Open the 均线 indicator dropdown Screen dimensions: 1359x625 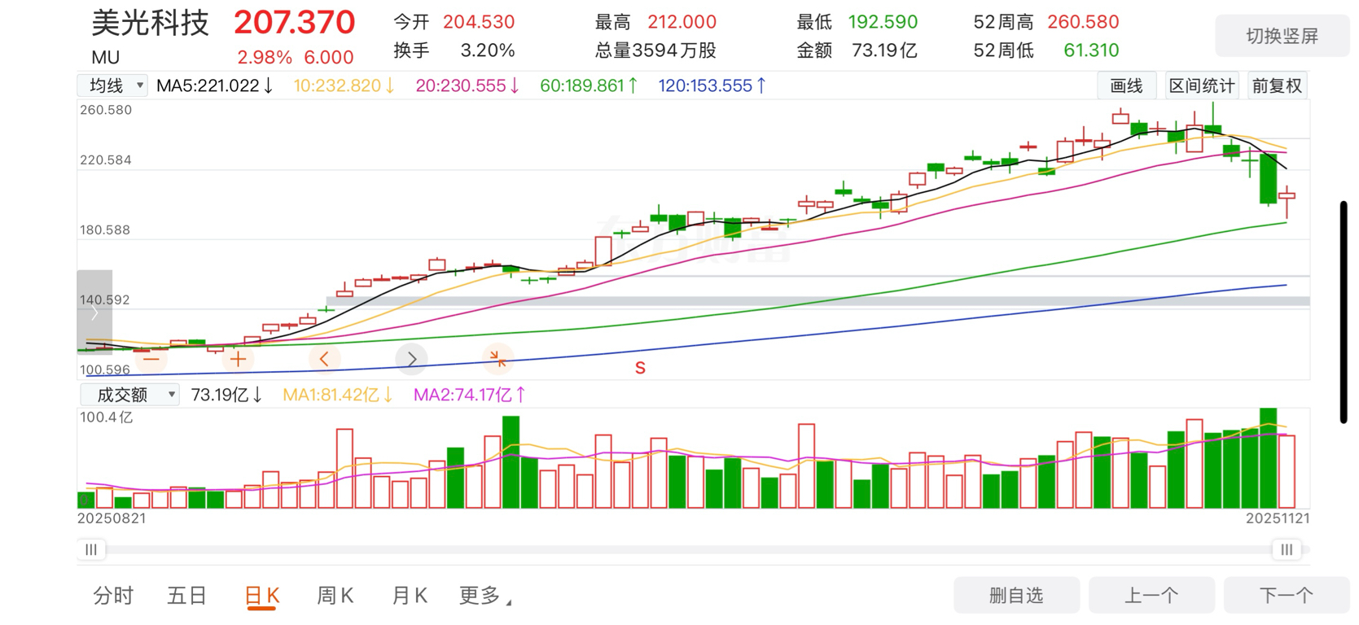click(113, 85)
